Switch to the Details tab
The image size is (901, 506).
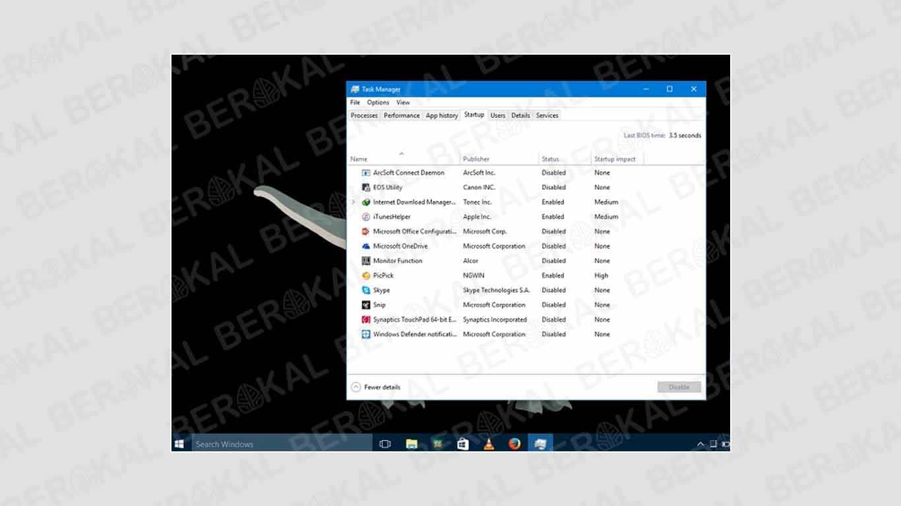pos(520,115)
